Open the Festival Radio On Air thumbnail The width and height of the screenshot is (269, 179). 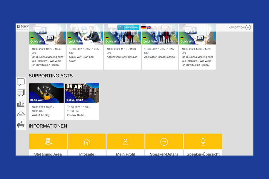pyautogui.click(x=82, y=93)
